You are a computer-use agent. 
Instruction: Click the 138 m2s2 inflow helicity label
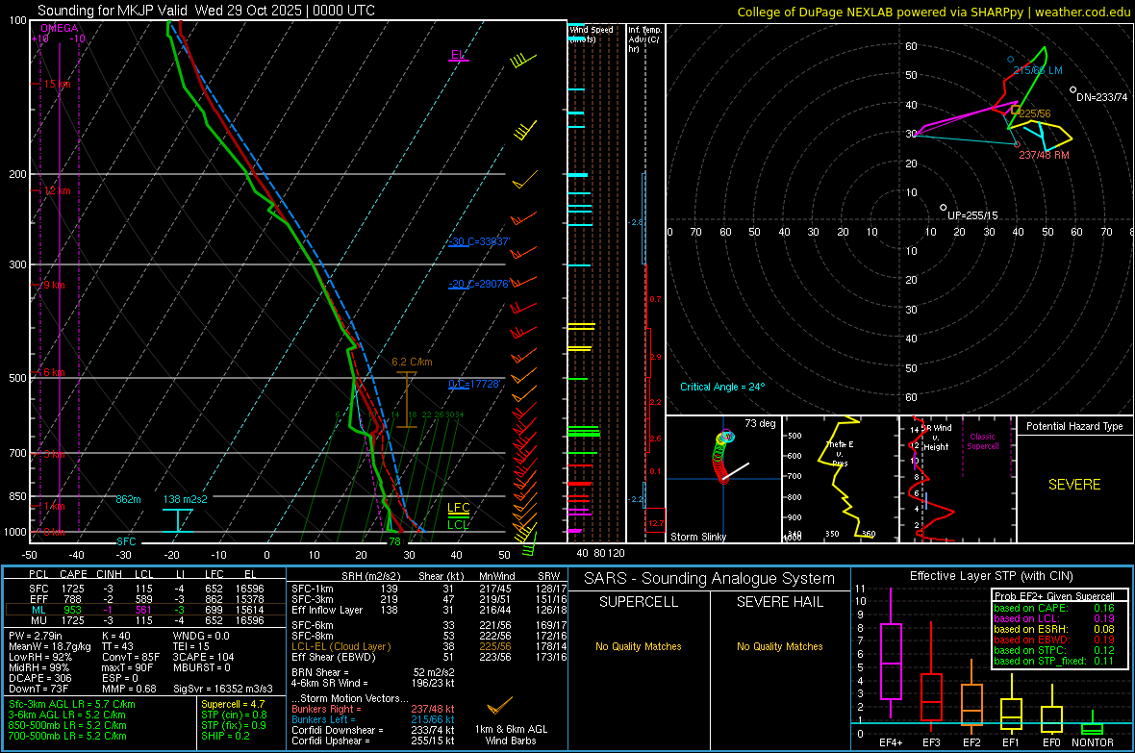click(x=186, y=499)
